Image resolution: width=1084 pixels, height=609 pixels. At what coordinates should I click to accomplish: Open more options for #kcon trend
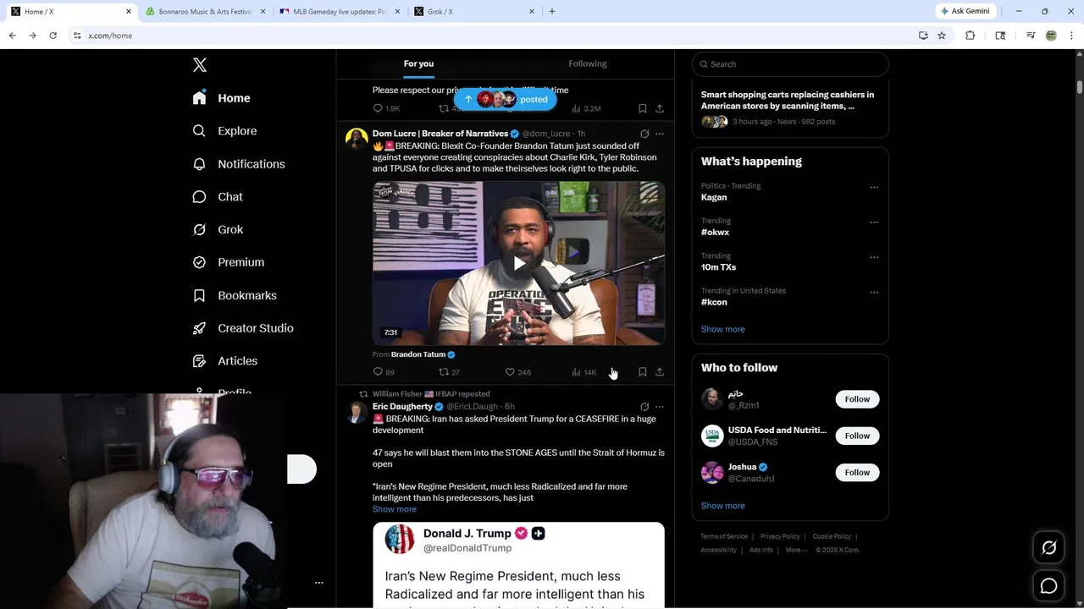click(x=874, y=293)
